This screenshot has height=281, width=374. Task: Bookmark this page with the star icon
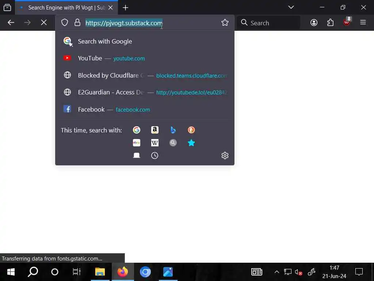[225, 23]
